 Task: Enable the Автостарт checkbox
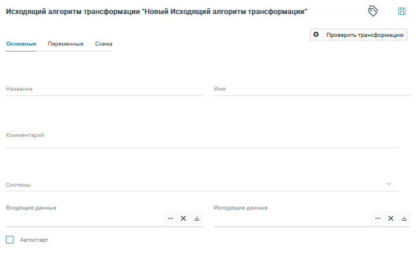(9, 239)
